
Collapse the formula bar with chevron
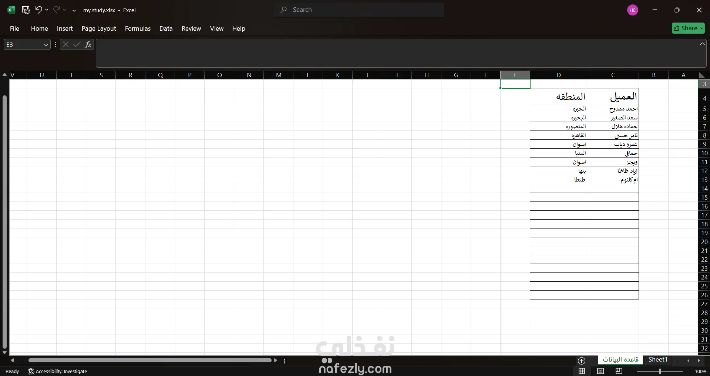(x=702, y=44)
